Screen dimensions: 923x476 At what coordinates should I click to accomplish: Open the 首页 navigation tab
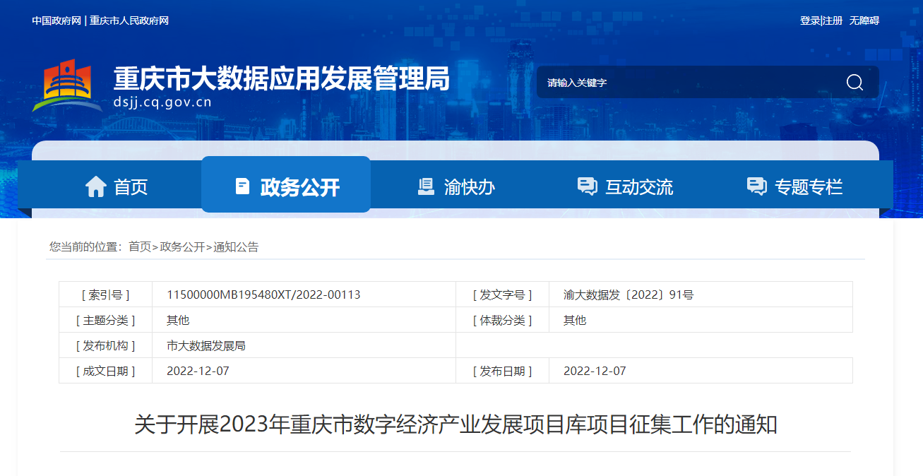tap(131, 187)
